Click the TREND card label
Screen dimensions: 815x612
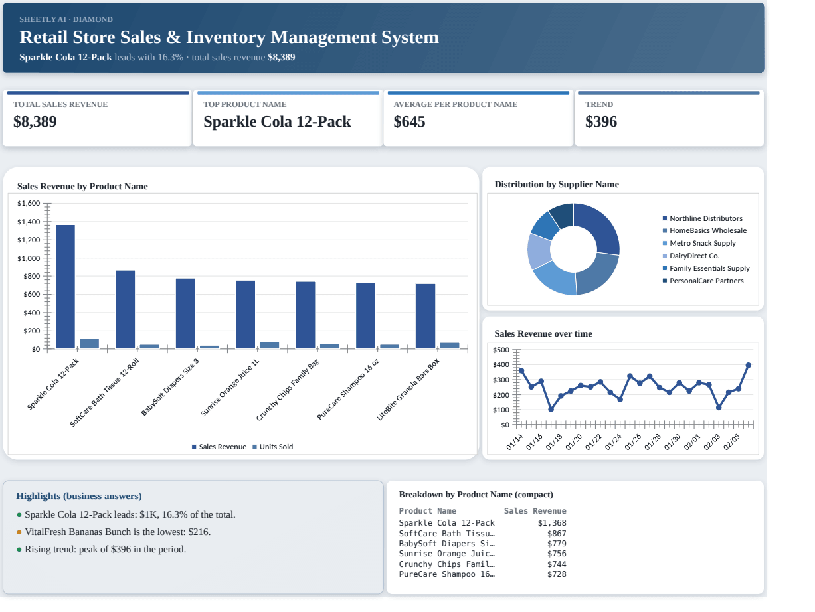[599, 104]
